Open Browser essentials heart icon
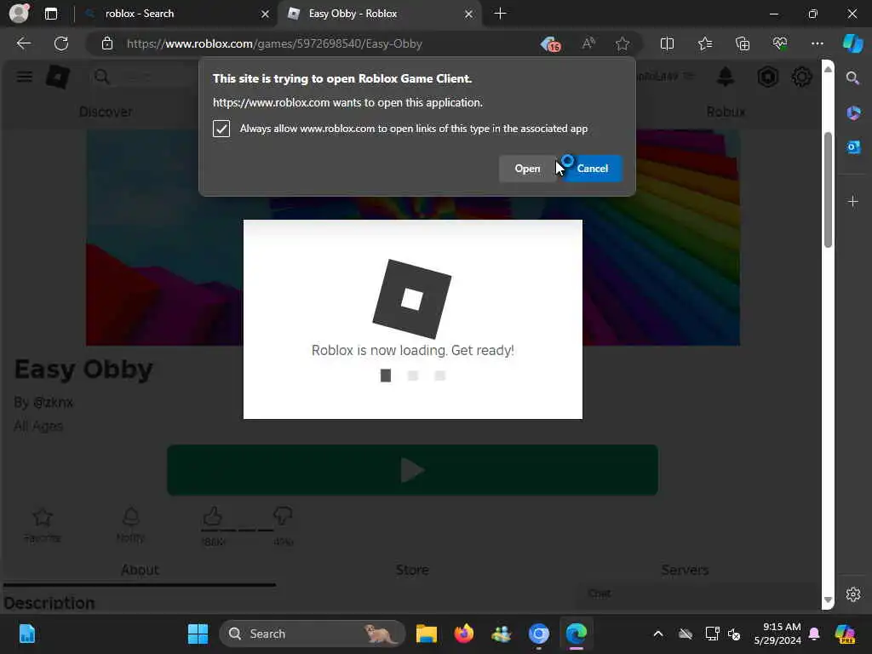 (x=780, y=43)
